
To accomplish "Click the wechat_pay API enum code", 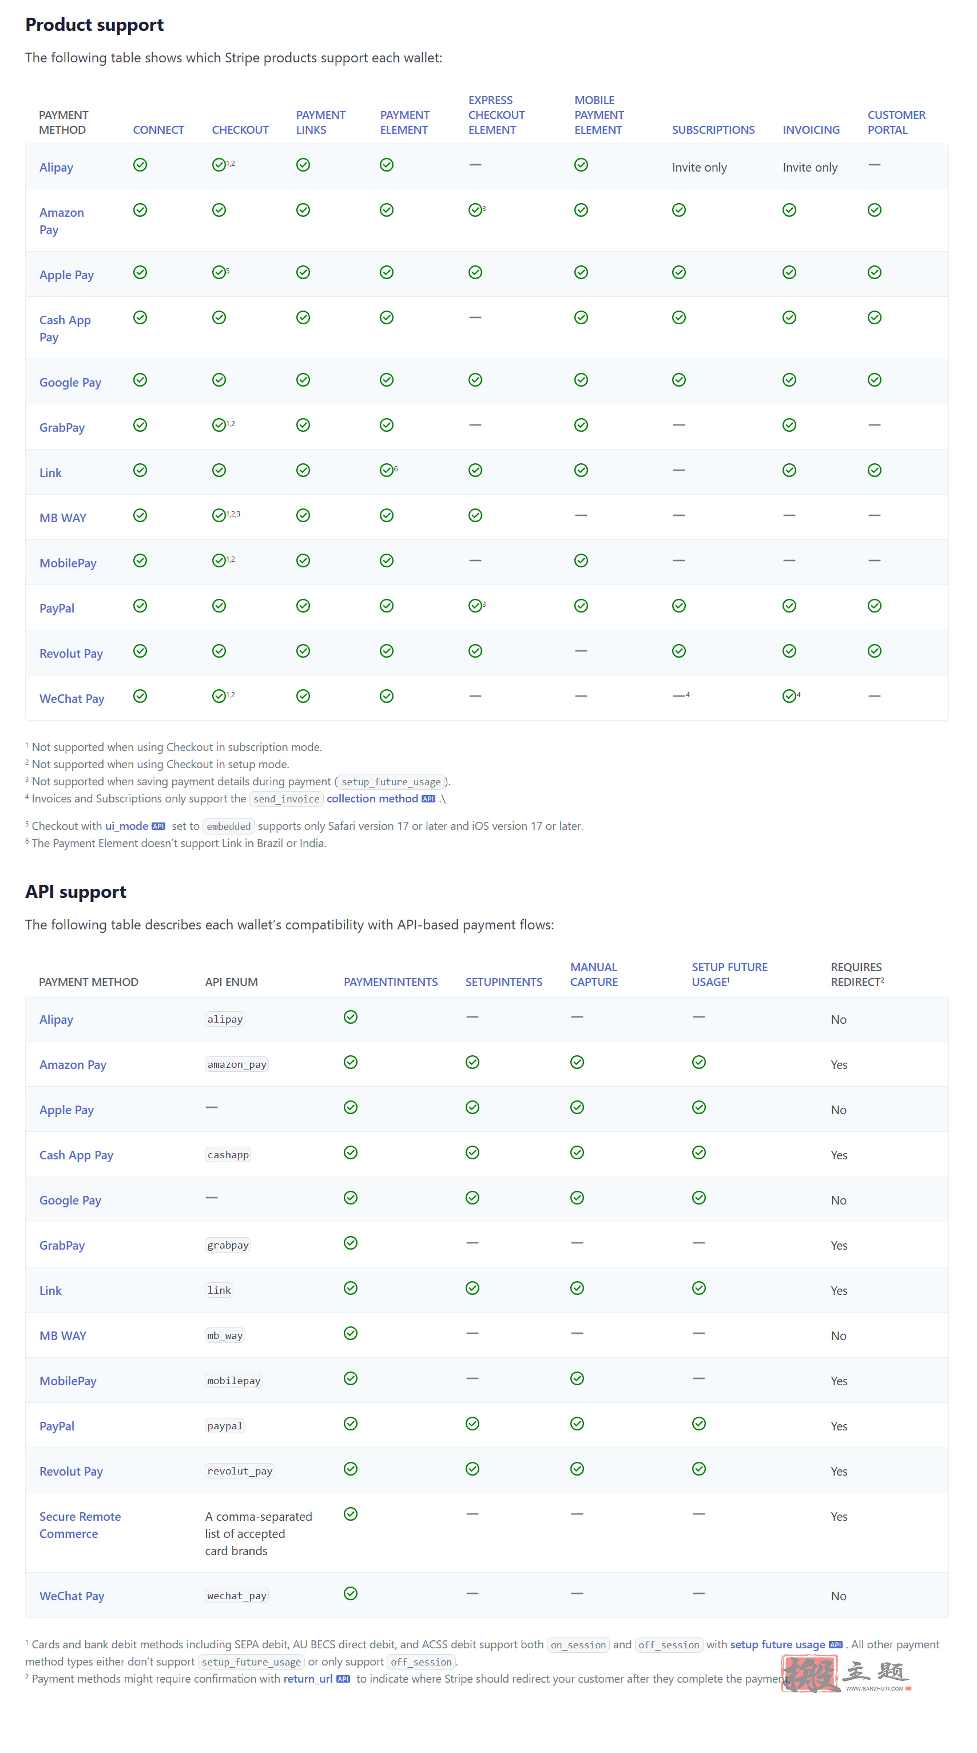I will [237, 1596].
